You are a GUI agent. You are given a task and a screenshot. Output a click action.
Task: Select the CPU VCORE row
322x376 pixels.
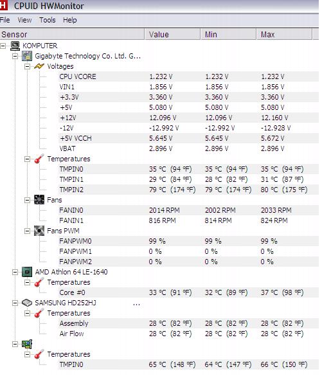pyautogui.click(x=188, y=76)
